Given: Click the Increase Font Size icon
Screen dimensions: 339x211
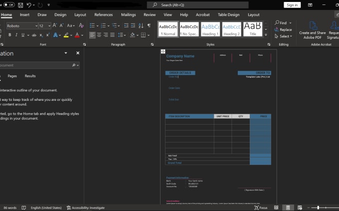Looking at the screenshot, I should pyautogui.click(x=55, y=25).
